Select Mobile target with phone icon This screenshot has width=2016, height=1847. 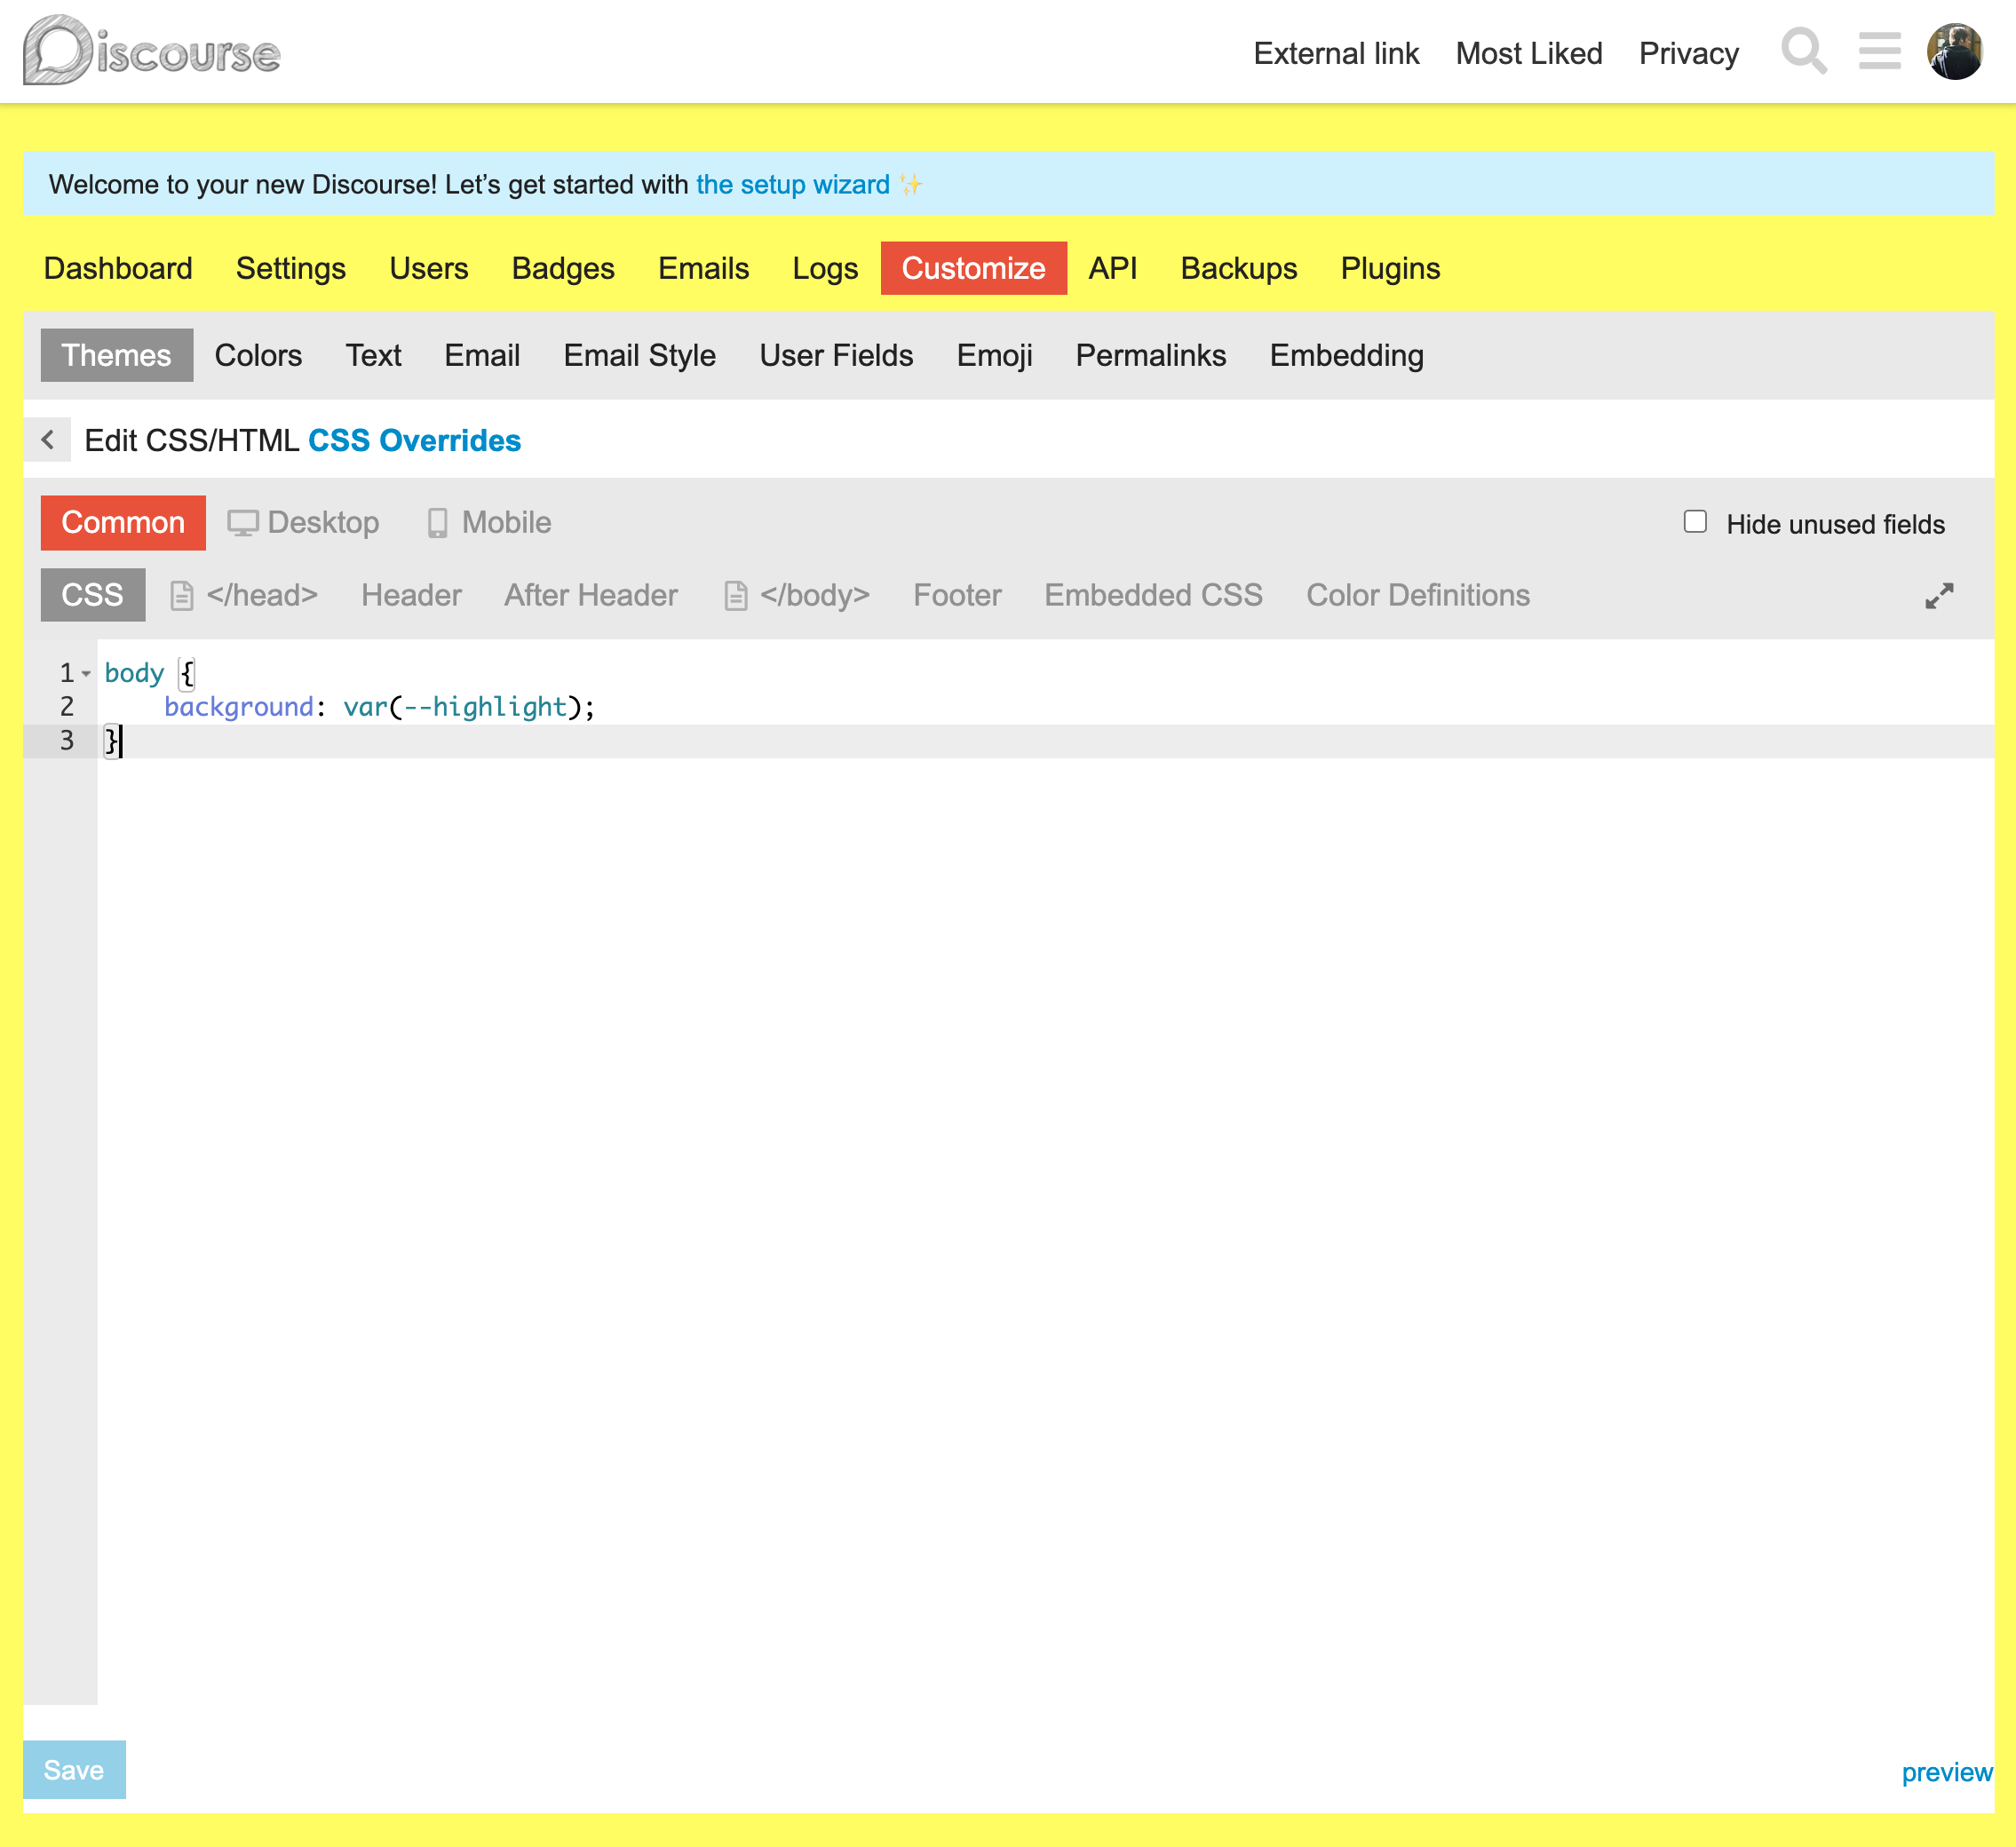[x=489, y=523]
